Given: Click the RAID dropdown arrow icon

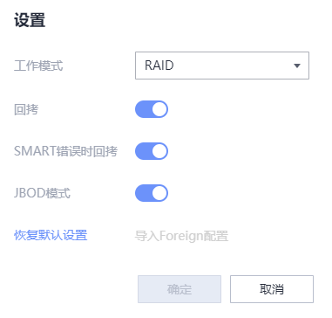Looking at the screenshot, I should point(297,66).
